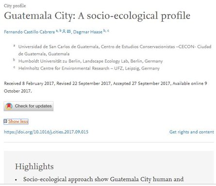Open author Dagmar Haase
The width and height of the screenshot is (216, 186).
click(88, 32)
